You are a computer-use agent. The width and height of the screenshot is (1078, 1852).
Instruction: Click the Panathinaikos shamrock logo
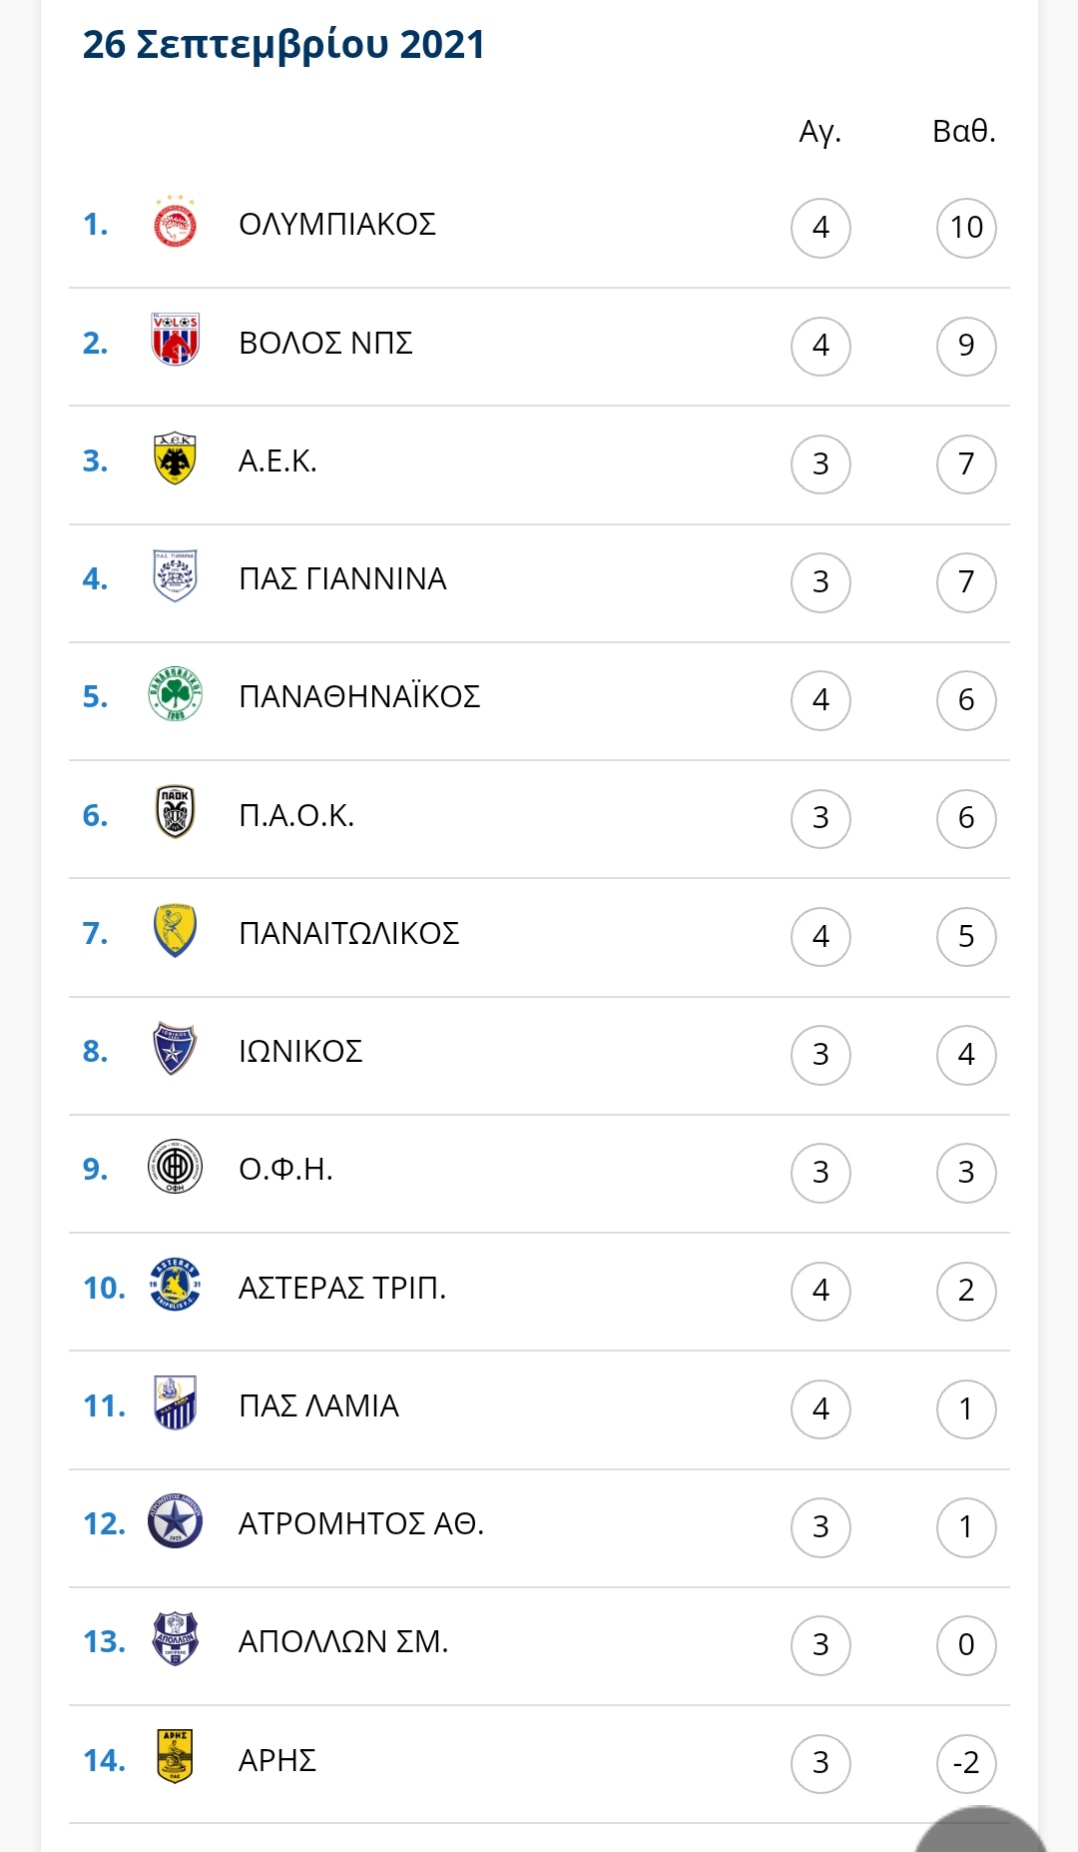[x=176, y=694]
